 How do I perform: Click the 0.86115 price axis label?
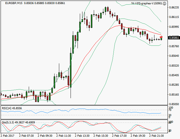point(173,17)
